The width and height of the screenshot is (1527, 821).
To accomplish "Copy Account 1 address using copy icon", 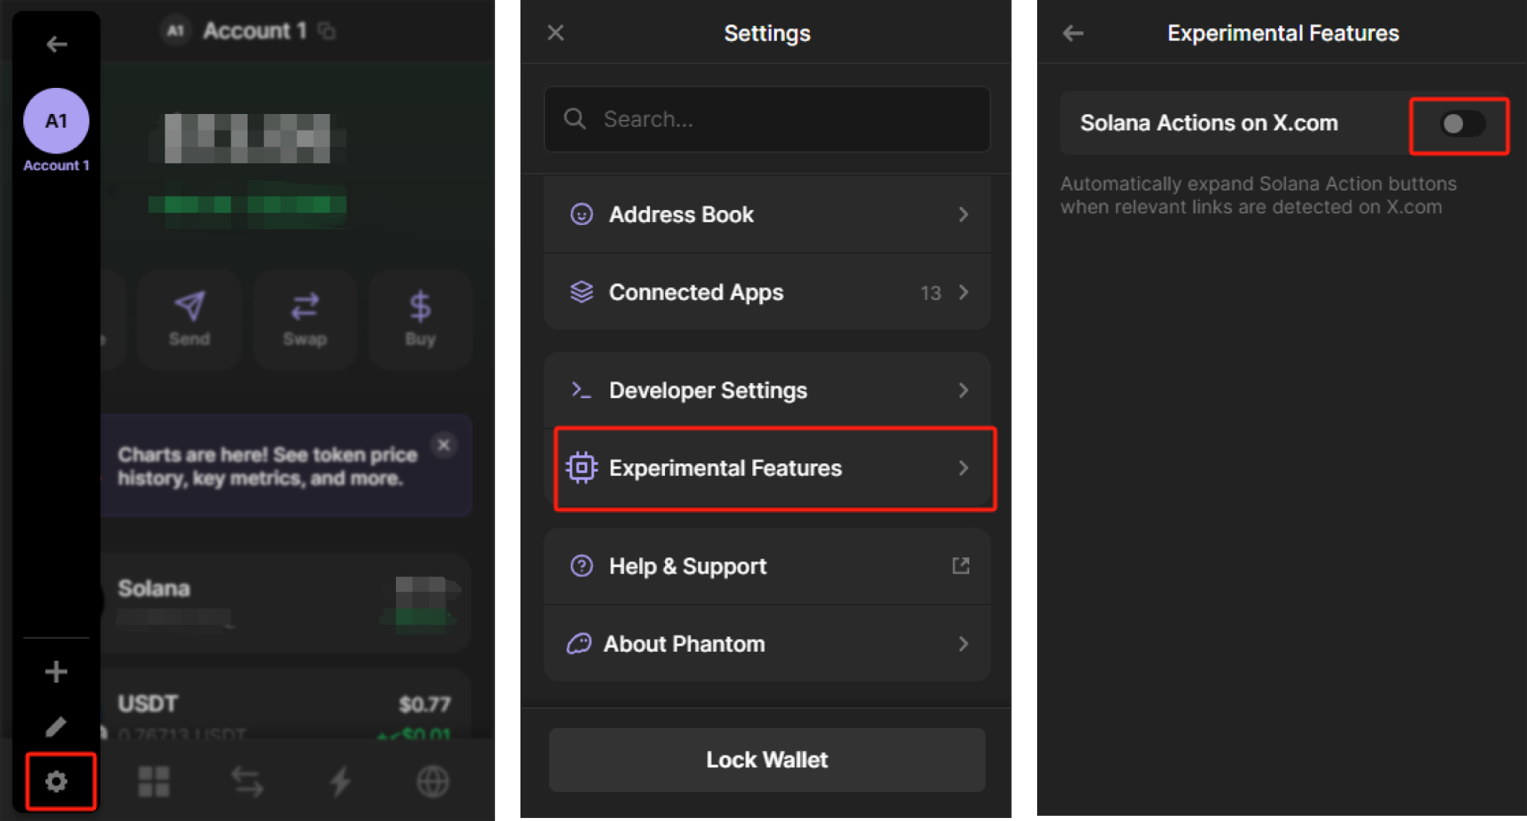I will click(x=327, y=31).
